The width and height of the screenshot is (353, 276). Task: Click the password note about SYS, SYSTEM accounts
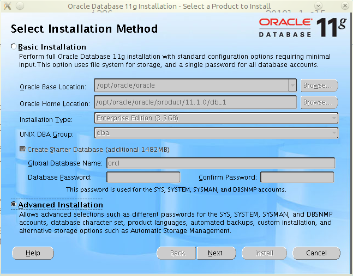click(176, 189)
